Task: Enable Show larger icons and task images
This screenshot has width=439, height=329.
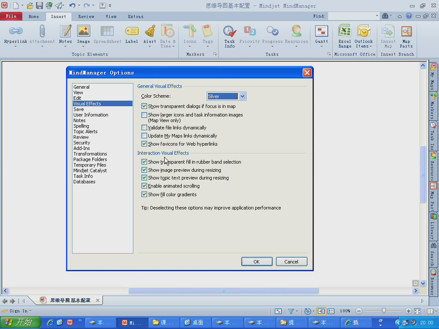Action: click(x=144, y=115)
